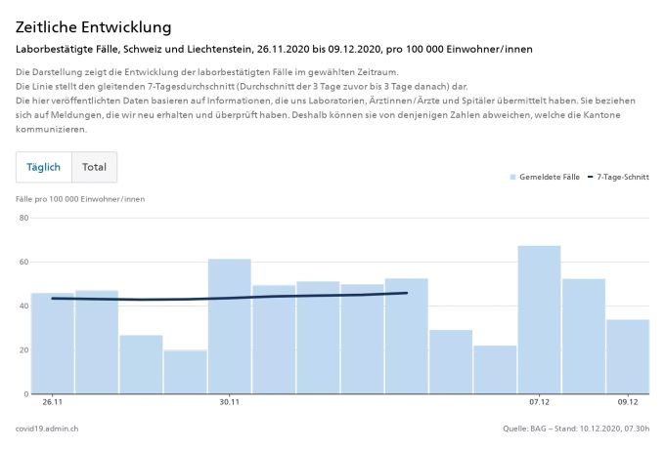
Task: Click the line starting 'Die Darstellung zeigt die Entwicklung'
Action: [207, 72]
